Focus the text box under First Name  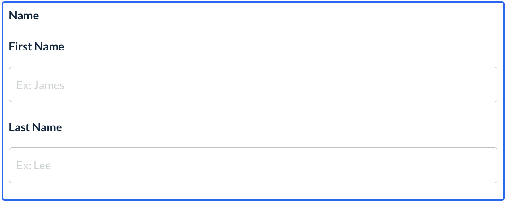253,85
